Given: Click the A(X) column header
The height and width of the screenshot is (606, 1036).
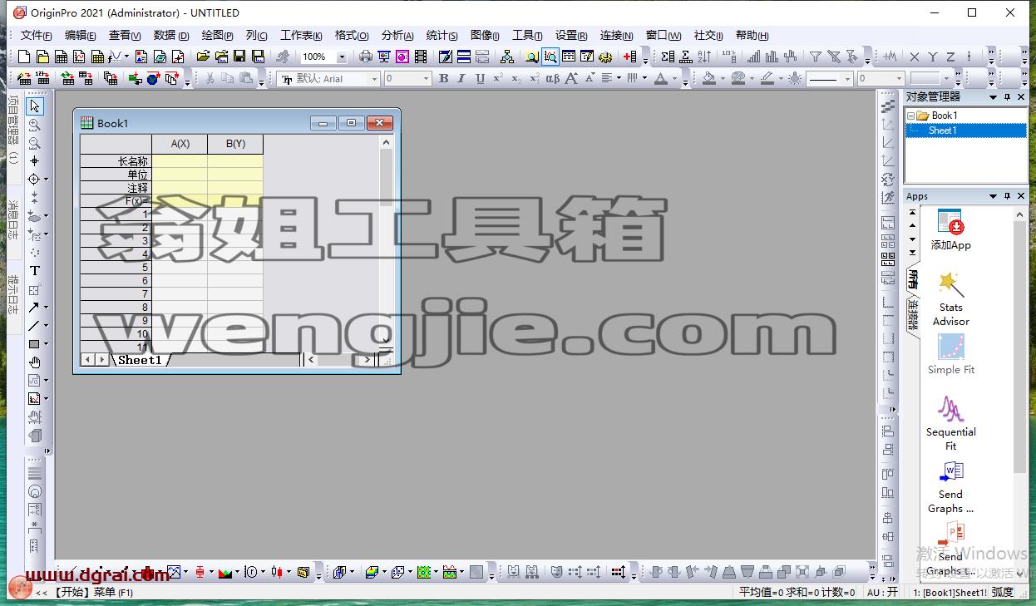Looking at the screenshot, I should (x=180, y=144).
